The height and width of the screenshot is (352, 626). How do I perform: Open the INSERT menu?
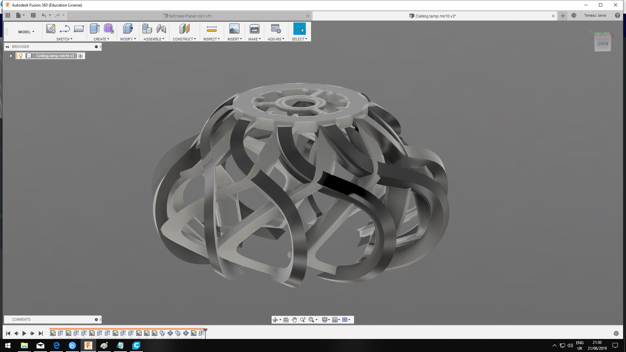click(235, 39)
